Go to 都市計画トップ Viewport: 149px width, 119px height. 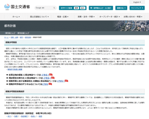click(23, 33)
